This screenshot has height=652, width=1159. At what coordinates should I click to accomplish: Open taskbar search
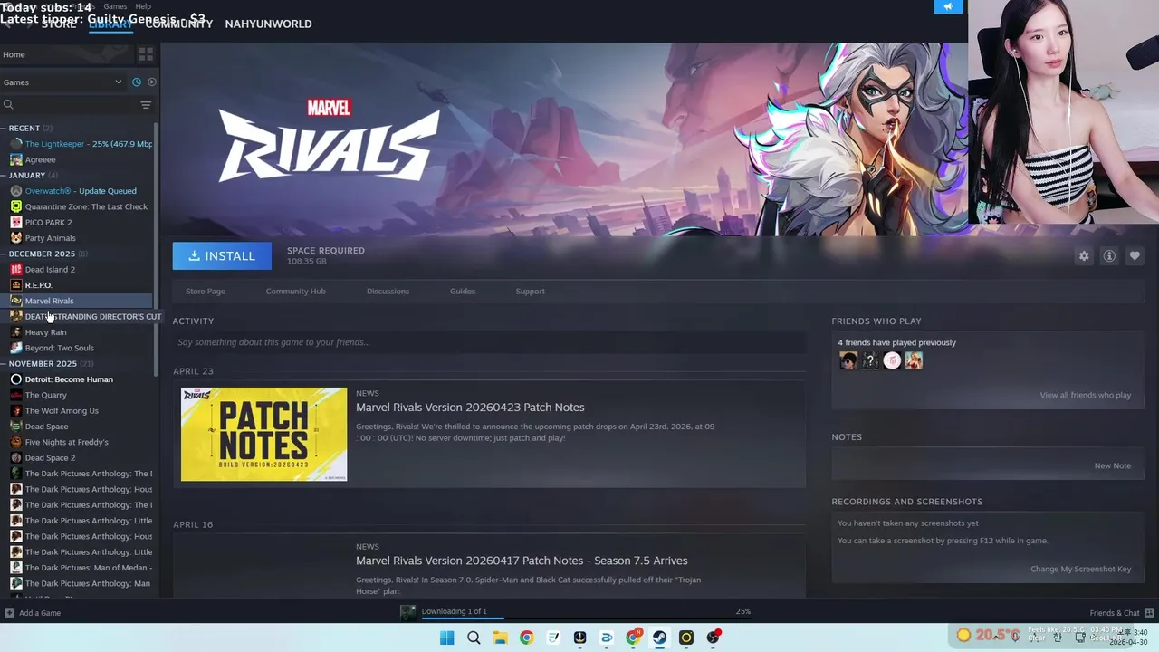[474, 638]
